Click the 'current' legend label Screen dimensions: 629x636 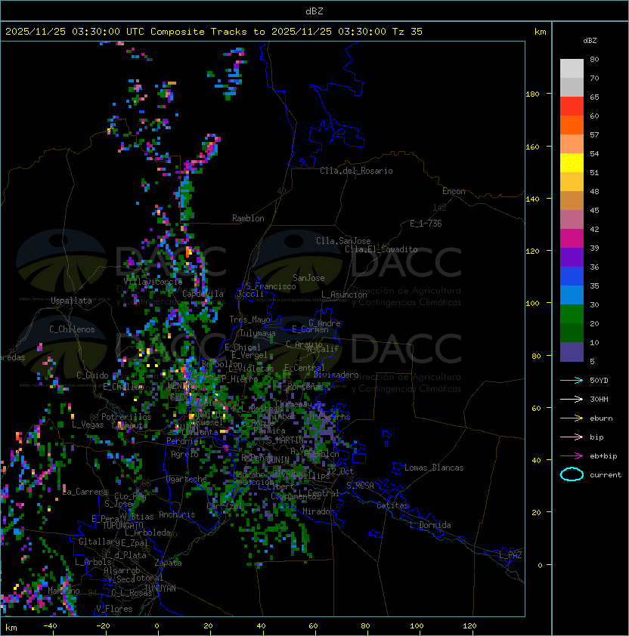coord(606,475)
